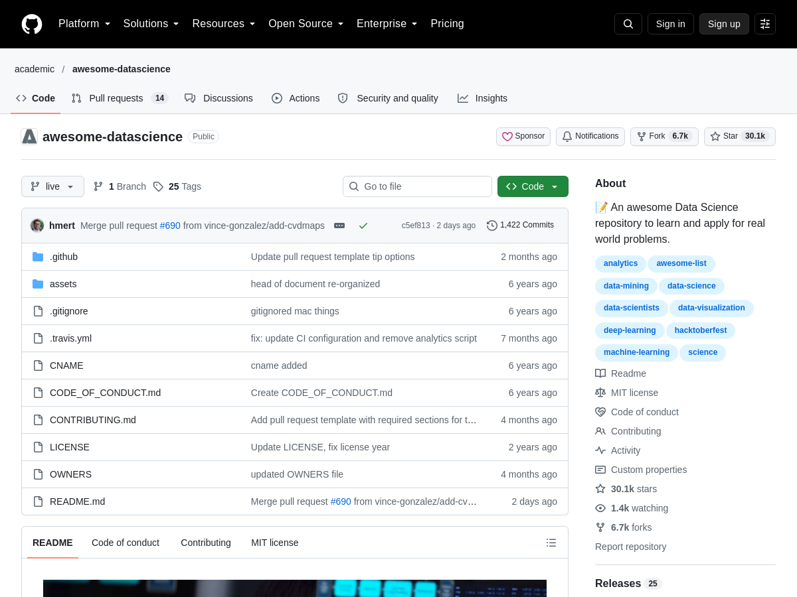
Task: Open the green Code dropdown
Action: tap(533, 186)
